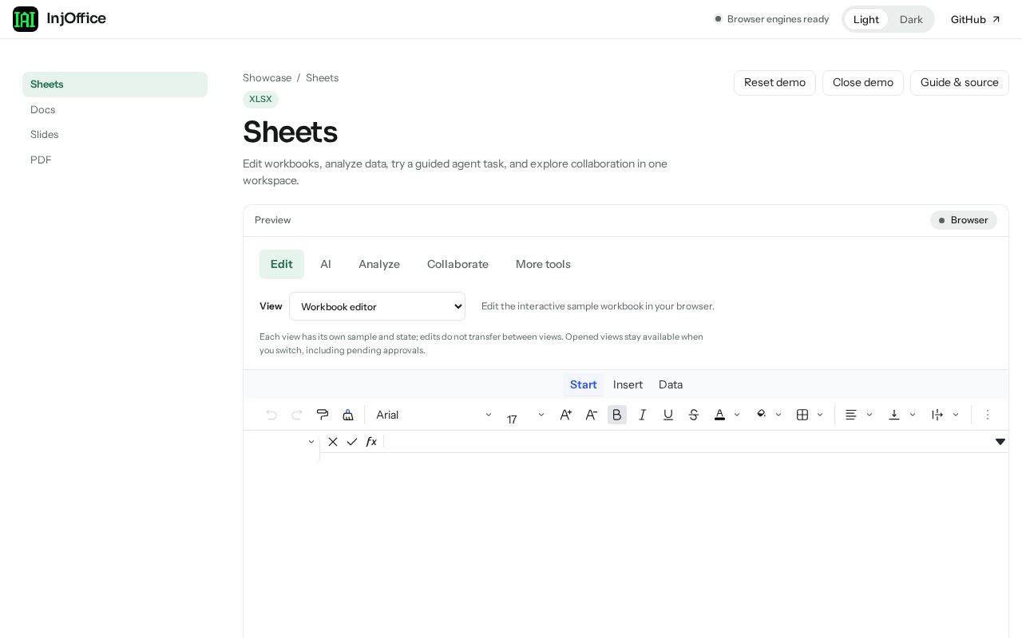
Task: Open the More tools tab
Action: pos(543,264)
